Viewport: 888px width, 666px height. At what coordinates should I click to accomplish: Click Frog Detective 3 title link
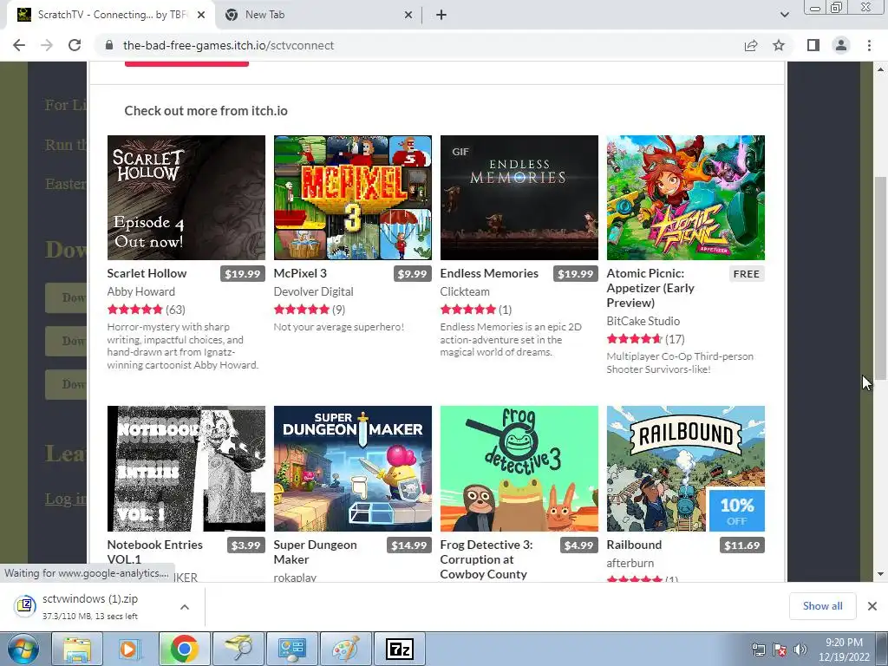(486, 559)
